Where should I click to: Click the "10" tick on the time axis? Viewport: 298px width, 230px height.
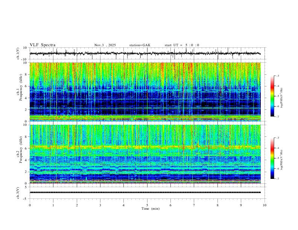click(x=265, y=205)
